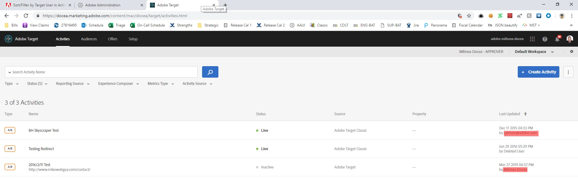The height and width of the screenshot is (185, 578).
Task: Click the Mihnea Docea - APPROVER label
Action: point(481,52)
